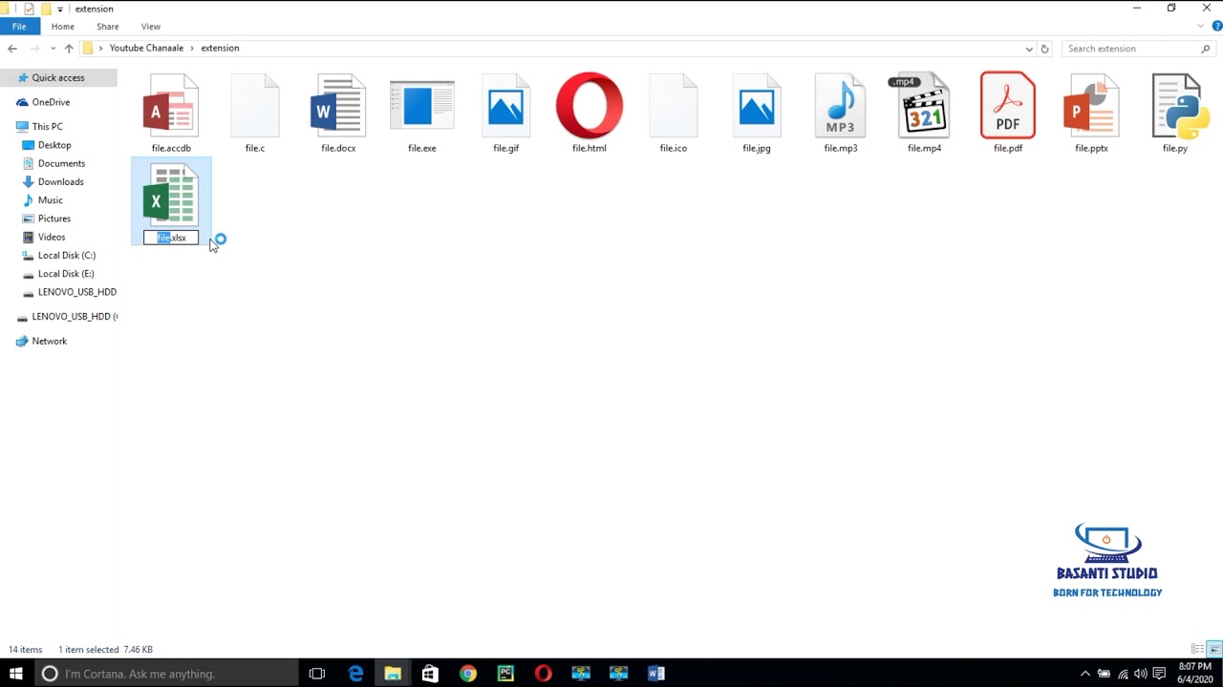Open PyCharm from the taskbar
The image size is (1223, 687).
(505, 674)
